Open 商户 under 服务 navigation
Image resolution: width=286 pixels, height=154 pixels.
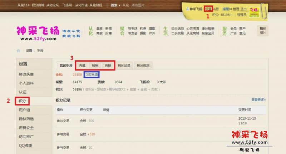242,29
